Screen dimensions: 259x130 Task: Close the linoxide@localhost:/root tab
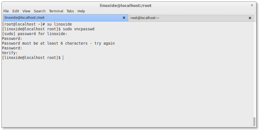124,18
